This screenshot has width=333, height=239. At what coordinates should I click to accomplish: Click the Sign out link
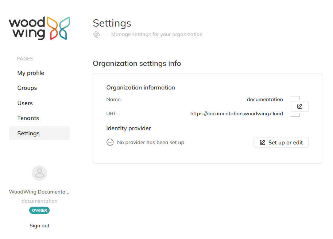[x=39, y=226]
